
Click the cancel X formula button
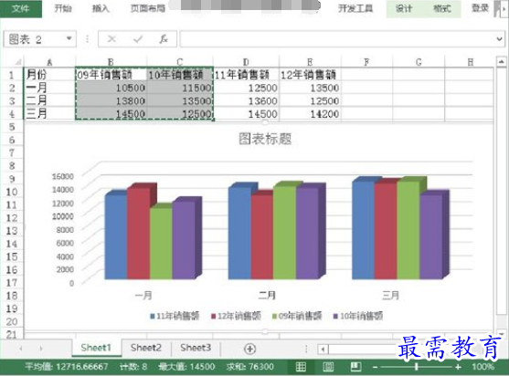coord(111,39)
